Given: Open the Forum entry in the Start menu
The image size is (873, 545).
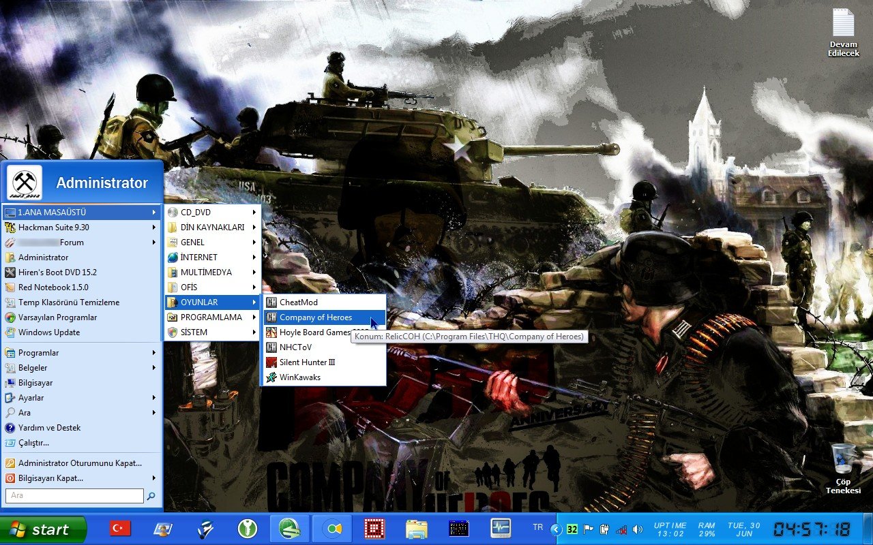Looking at the screenshot, I should pos(81,243).
